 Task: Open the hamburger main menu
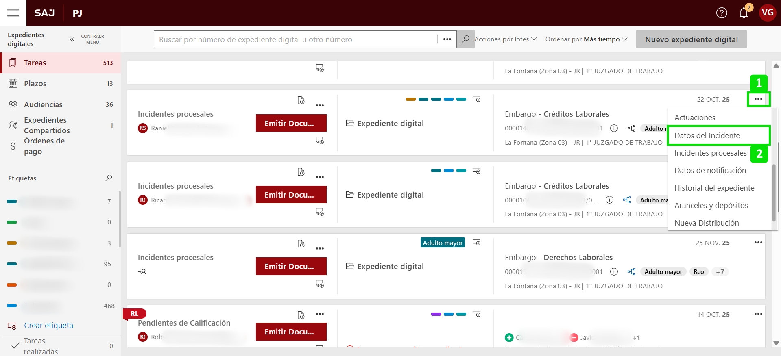(13, 13)
